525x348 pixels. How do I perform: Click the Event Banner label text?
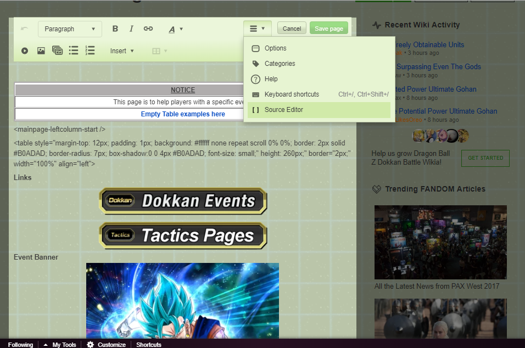[x=36, y=257]
